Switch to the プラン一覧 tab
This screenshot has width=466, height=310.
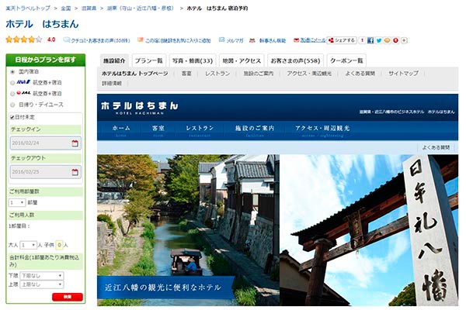coord(148,60)
